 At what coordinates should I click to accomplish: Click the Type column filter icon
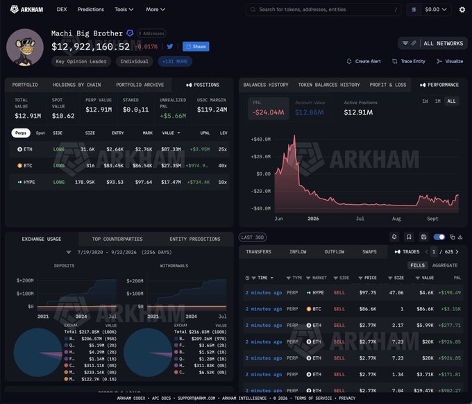click(x=288, y=278)
